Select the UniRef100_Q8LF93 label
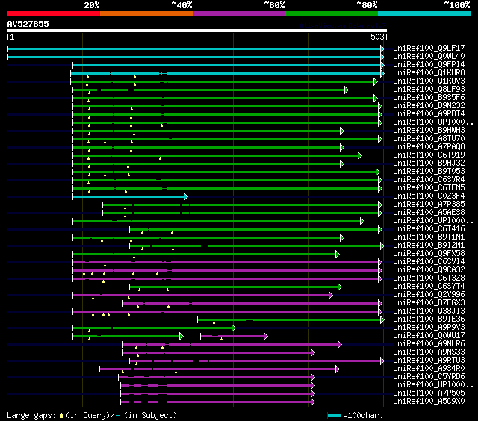The height and width of the screenshot is (421, 478). click(x=429, y=90)
